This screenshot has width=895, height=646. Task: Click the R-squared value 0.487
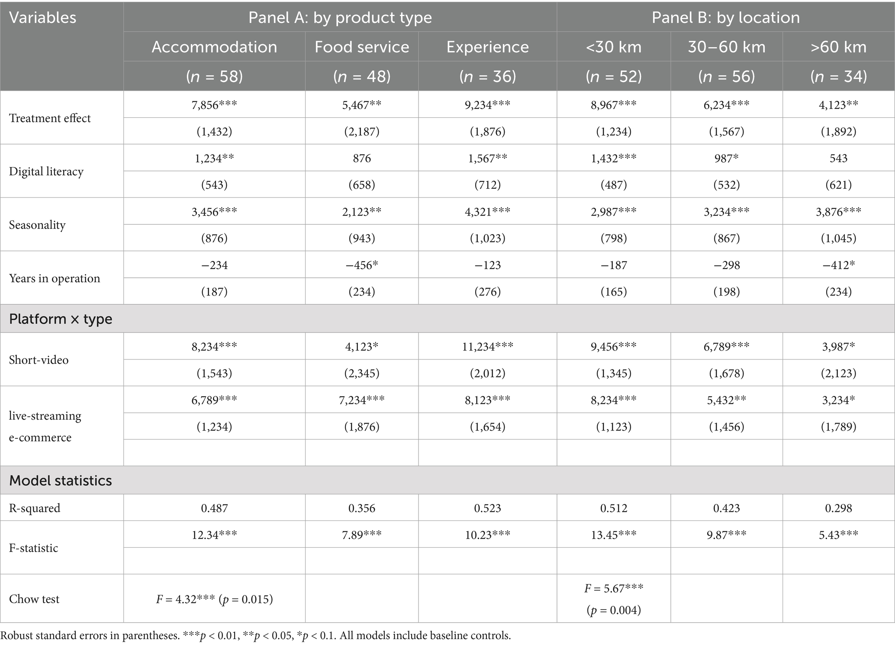tap(214, 508)
